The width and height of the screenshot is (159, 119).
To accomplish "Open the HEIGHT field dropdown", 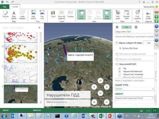I will tap(134, 98).
